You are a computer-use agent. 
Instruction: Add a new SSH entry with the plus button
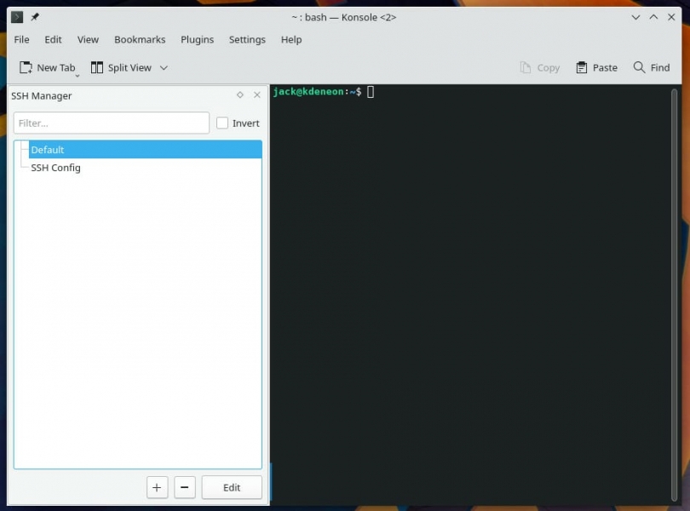(x=157, y=487)
